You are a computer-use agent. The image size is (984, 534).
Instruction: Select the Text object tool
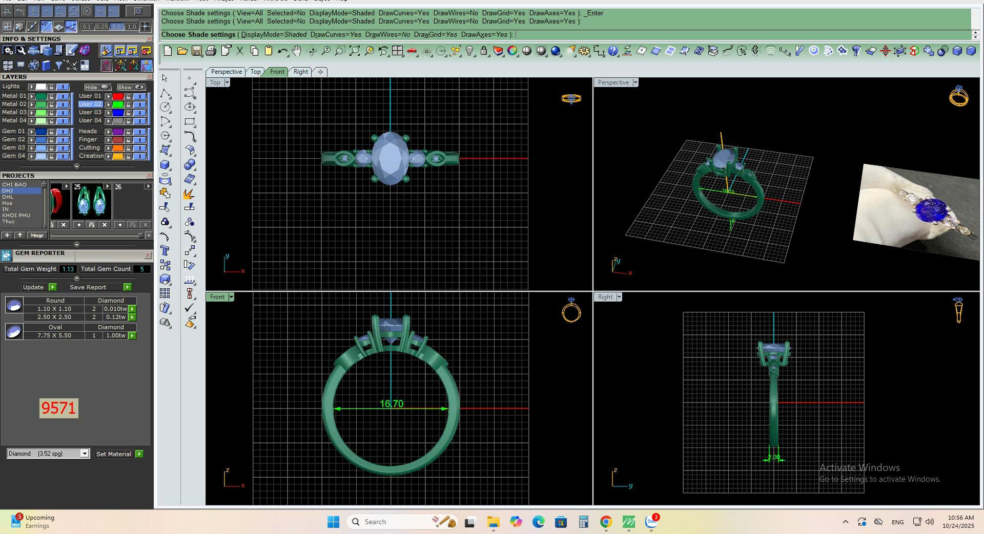coord(165,251)
